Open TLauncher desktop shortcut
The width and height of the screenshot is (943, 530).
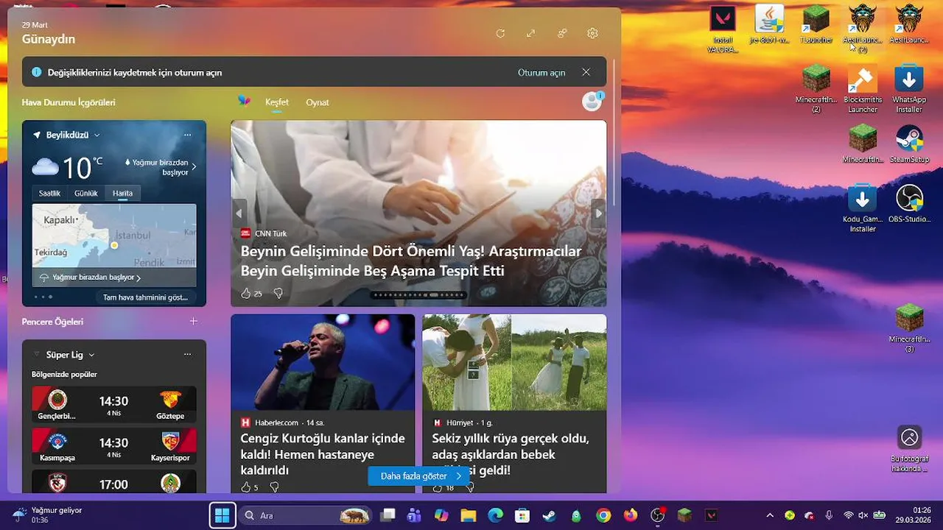tap(816, 24)
